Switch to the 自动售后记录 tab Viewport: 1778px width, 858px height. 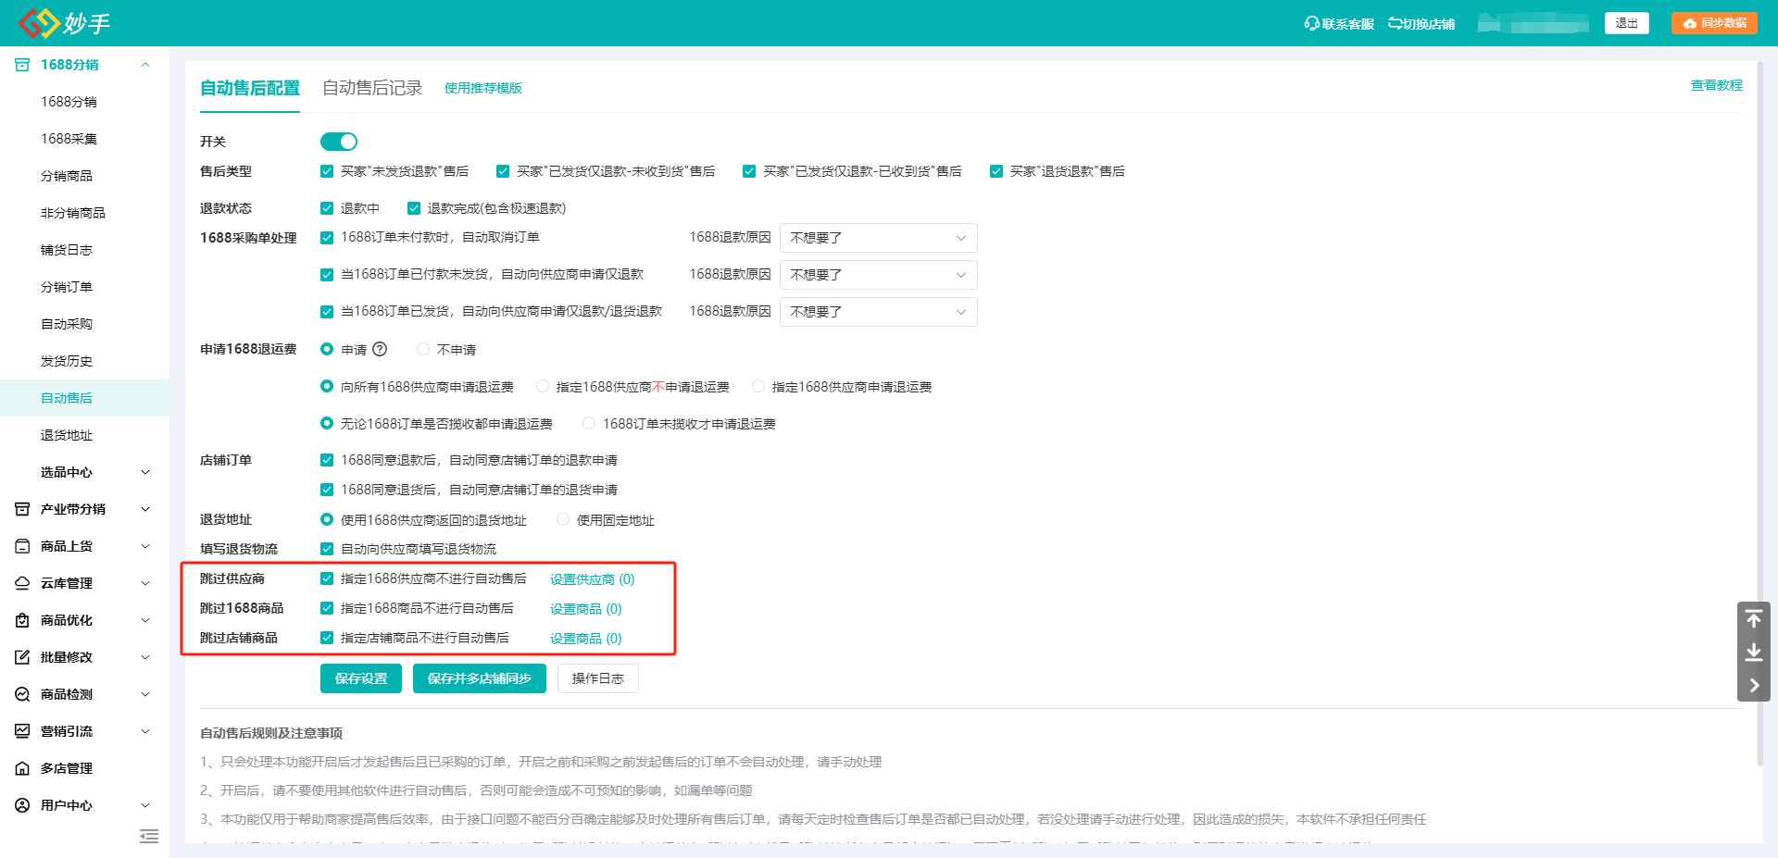tap(372, 88)
